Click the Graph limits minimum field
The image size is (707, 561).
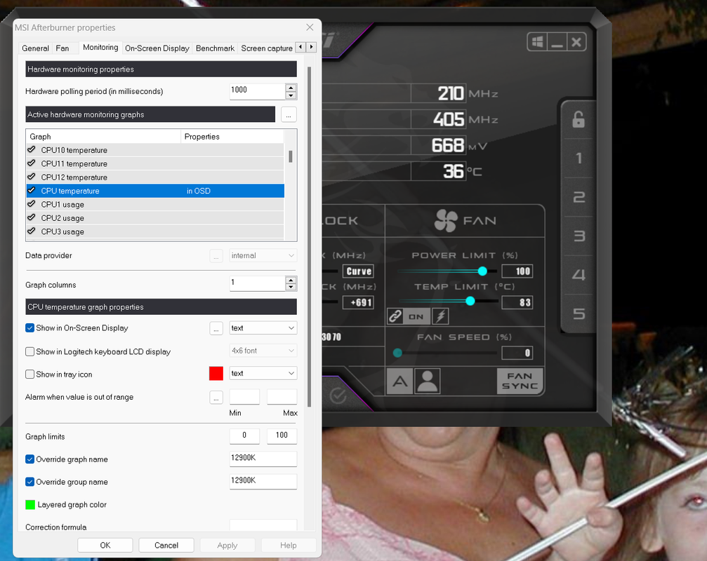point(244,436)
